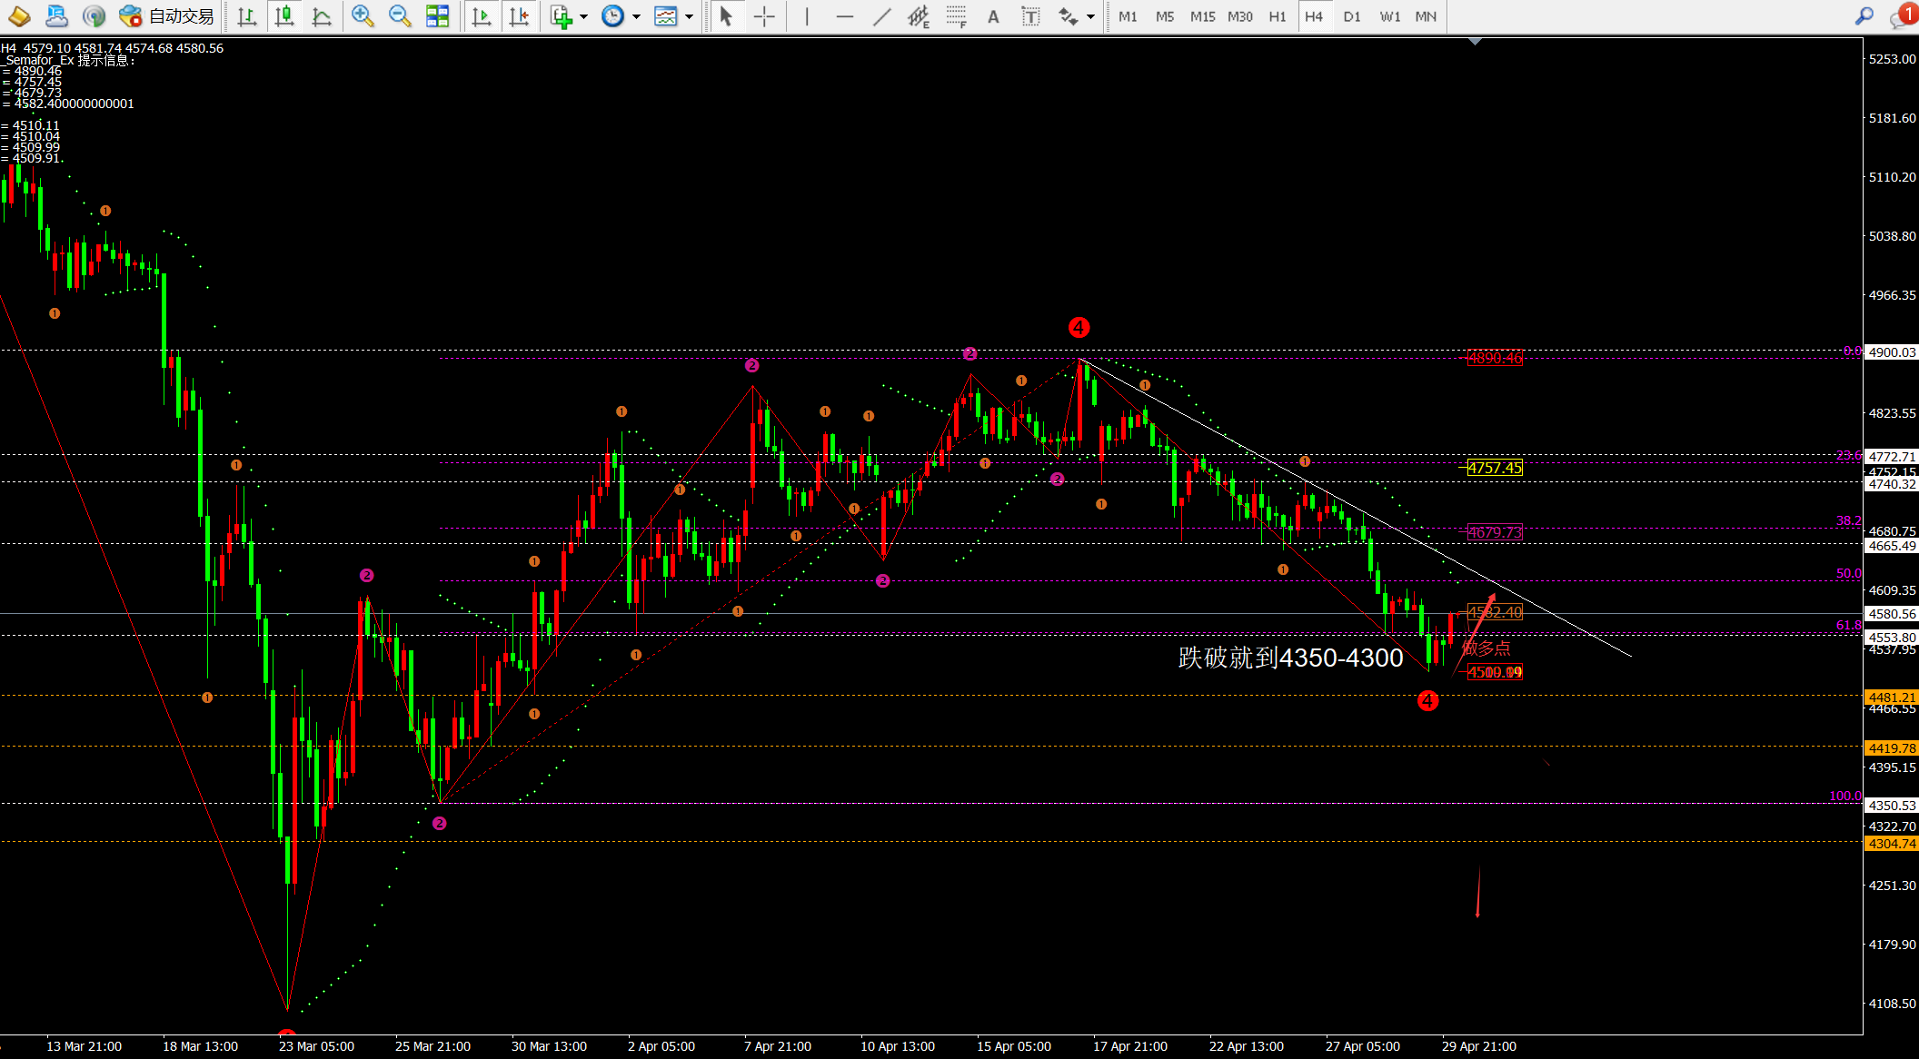The height and width of the screenshot is (1059, 1919).
Task: Expand the periodicity clock dropdown arrow
Action: 636,16
